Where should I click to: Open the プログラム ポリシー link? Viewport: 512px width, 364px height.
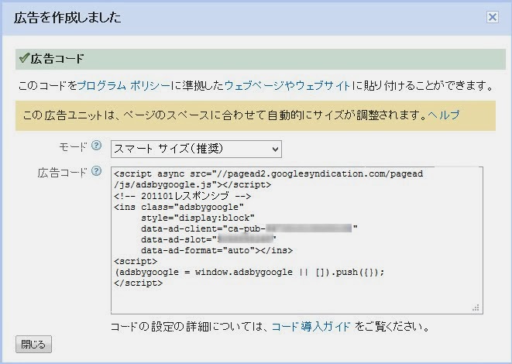point(124,85)
